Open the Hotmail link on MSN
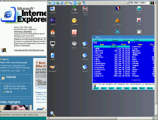Image resolution: width=158 pixels, height=120 pixels. [11, 77]
